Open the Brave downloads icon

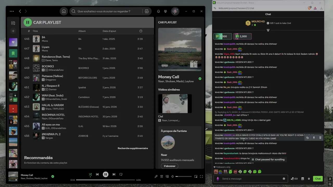322,8
